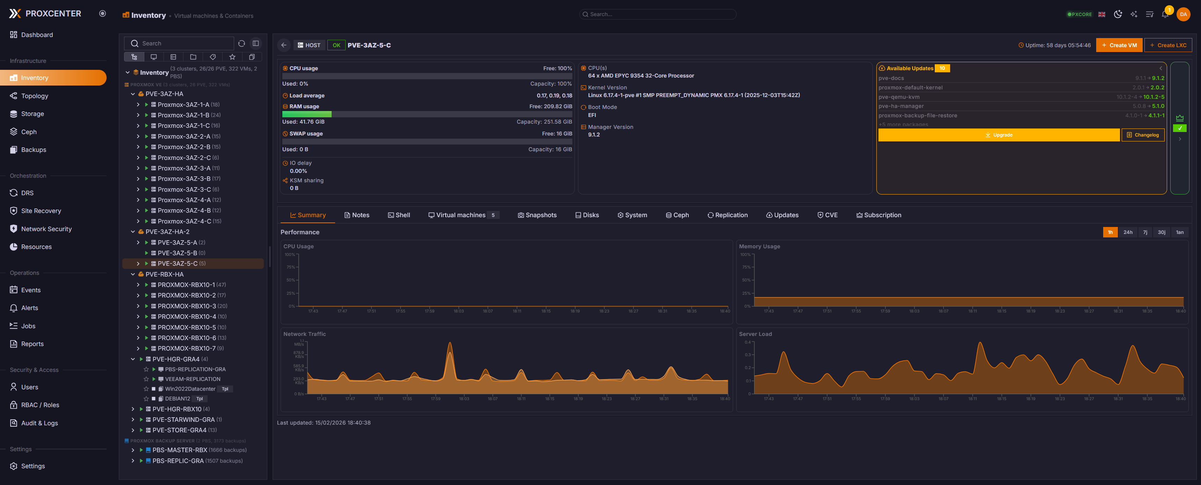Favorite the Win2022Datacenter template
Image resolution: width=1201 pixels, height=485 pixels.
[x=146, y=389]
